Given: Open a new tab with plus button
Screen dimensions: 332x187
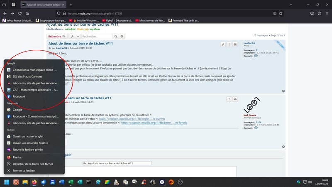Looking at the screenshot, I should (x=71, y=5).
